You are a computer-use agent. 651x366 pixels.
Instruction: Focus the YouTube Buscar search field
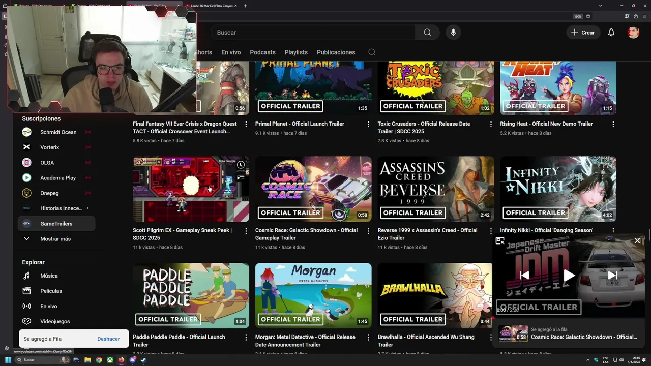coord(313,33)
